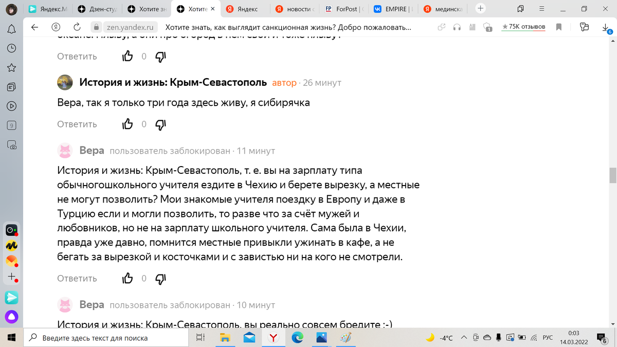Screen dimensions: 617x347
Task: Reply to Вера's comment via Ответить
Action: tap(76, 278)
